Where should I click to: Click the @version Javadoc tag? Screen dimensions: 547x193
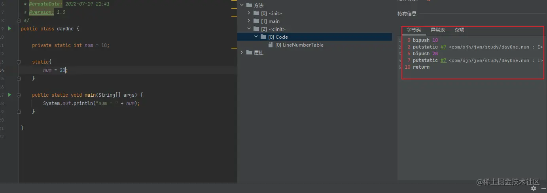point(42,12)
